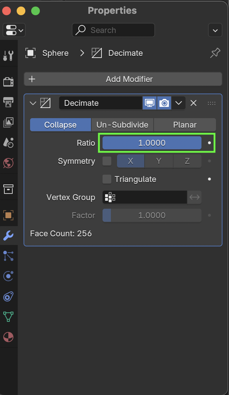Image resolution: width=229 pixels, height=395 pixels.
Task: Open the Tool properties tab
Action: [x=8, y=56]
